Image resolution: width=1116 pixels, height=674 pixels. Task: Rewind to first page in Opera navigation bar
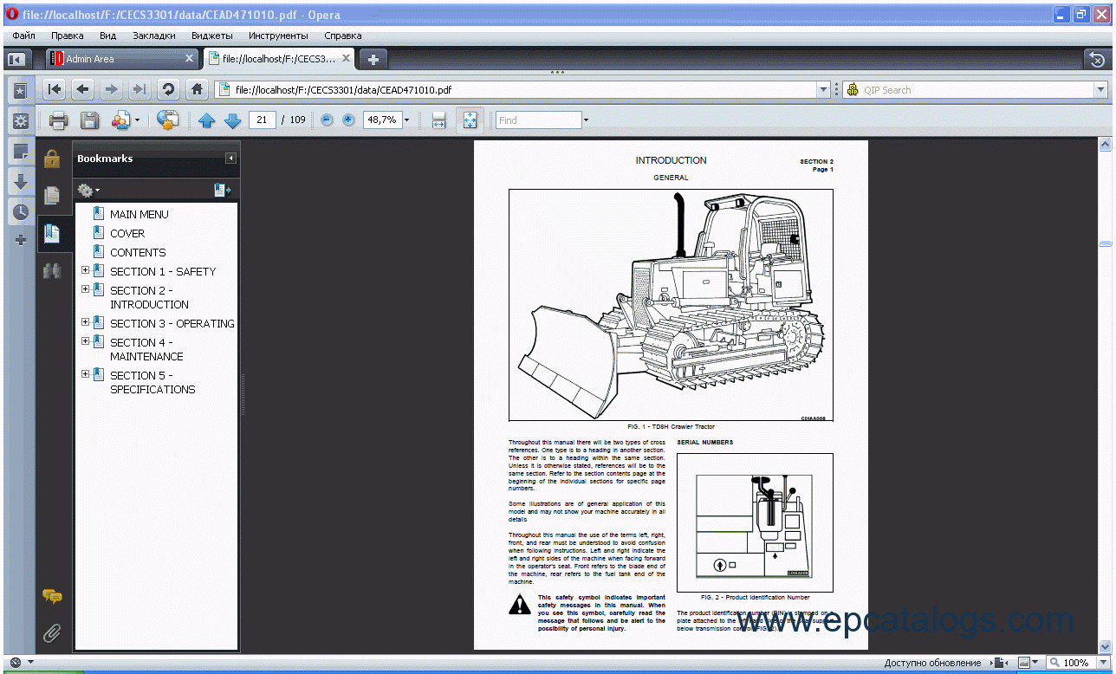click(55, 89)
